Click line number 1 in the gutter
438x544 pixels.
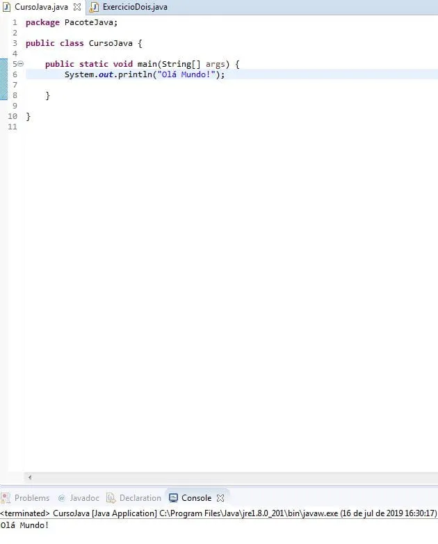15,22
